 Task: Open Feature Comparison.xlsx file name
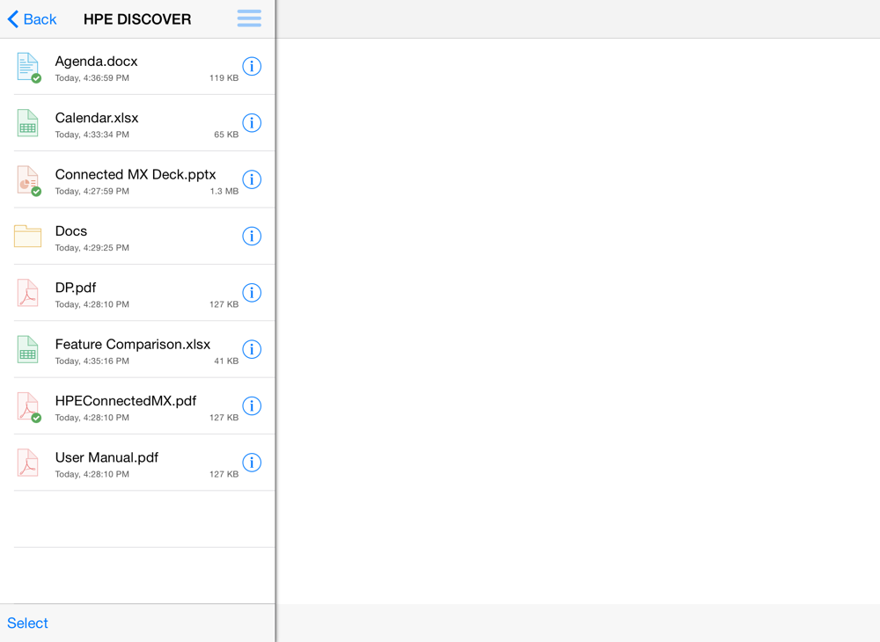click(133, 344)
